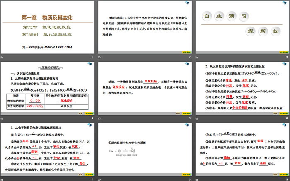Click the 基础知识填充 heading on slide 4
The height and width of the screenshot is (181, 290).
48,67
